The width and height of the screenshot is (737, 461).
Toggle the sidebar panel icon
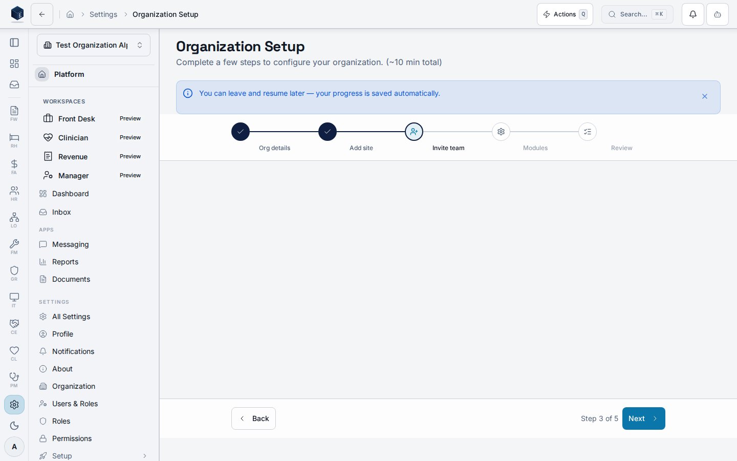click(x=14, y=43)
